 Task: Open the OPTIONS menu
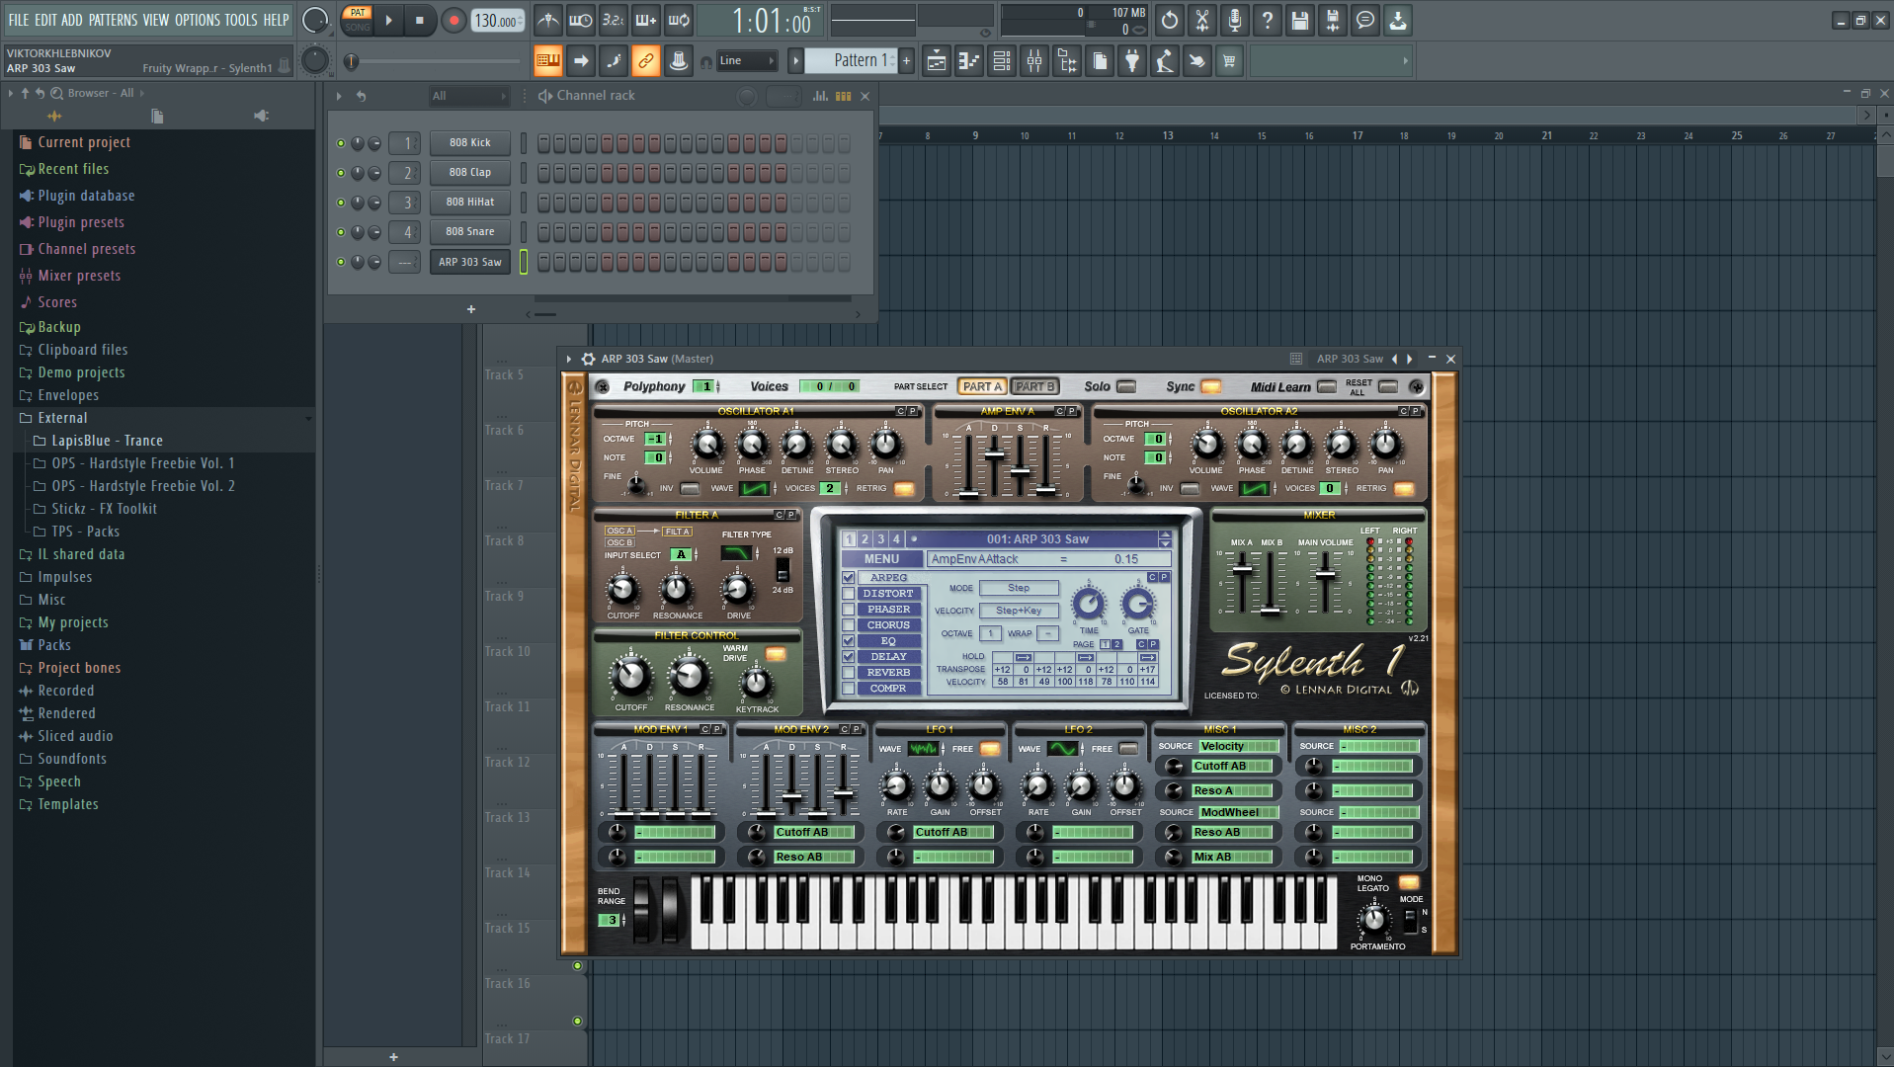coord(197,20)
